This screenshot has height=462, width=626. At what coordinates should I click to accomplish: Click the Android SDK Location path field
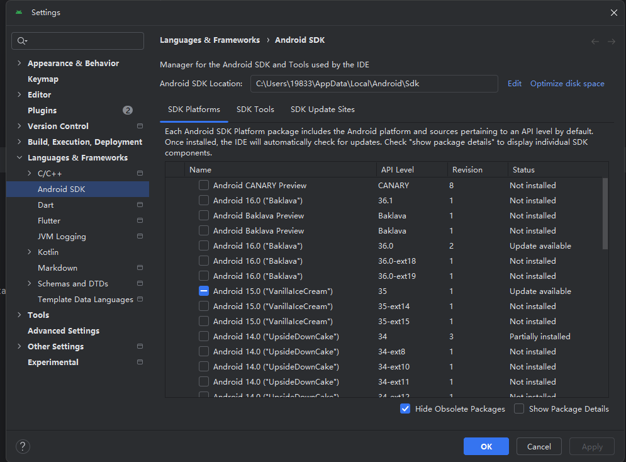pyautogui.click(x=374, y=84)
